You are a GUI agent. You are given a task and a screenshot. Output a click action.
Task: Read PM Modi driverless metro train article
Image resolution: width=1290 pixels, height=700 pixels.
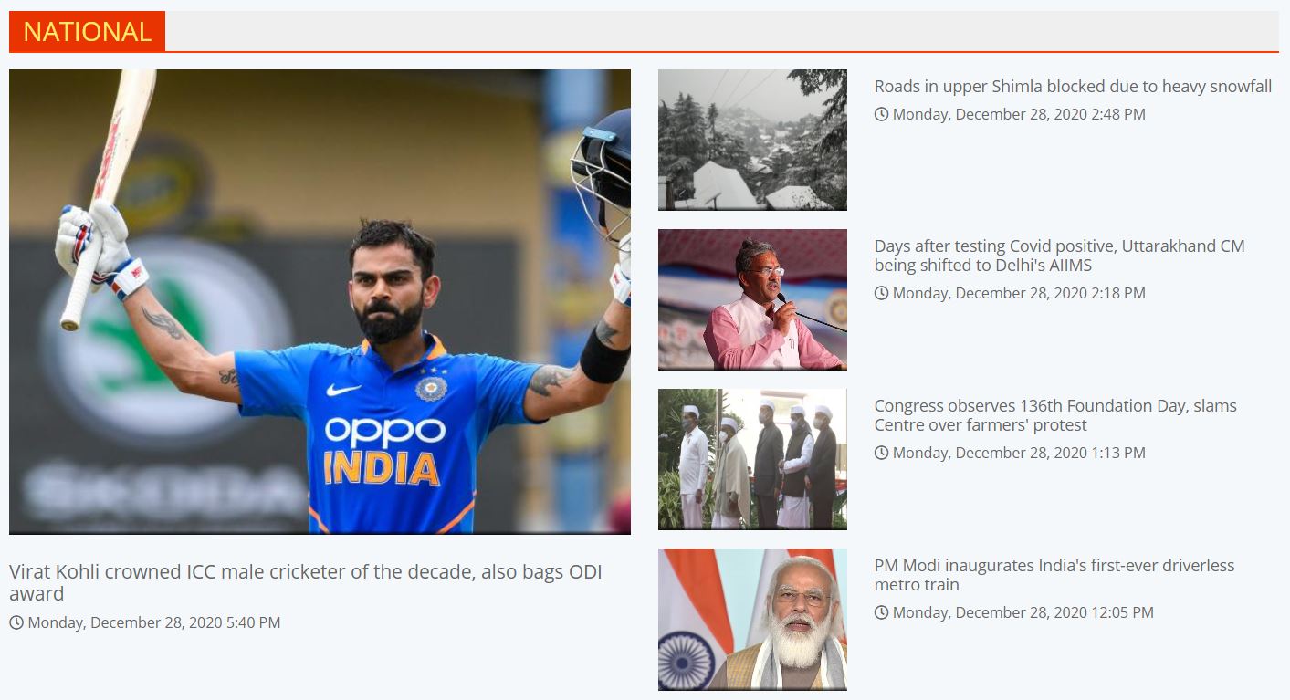(x=1054, y=575)
